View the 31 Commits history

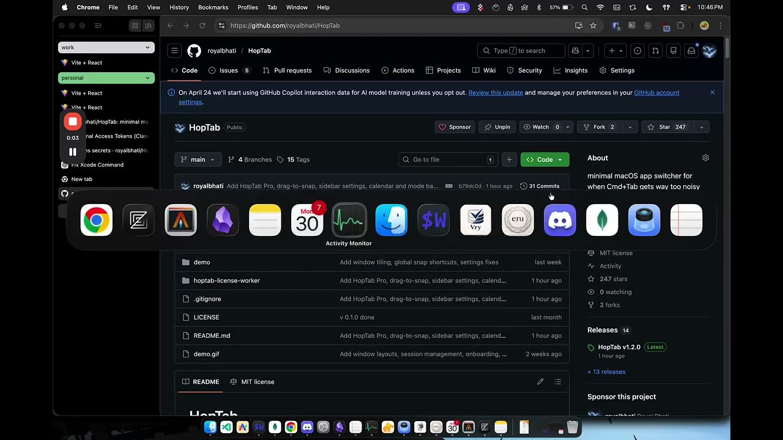540,186
